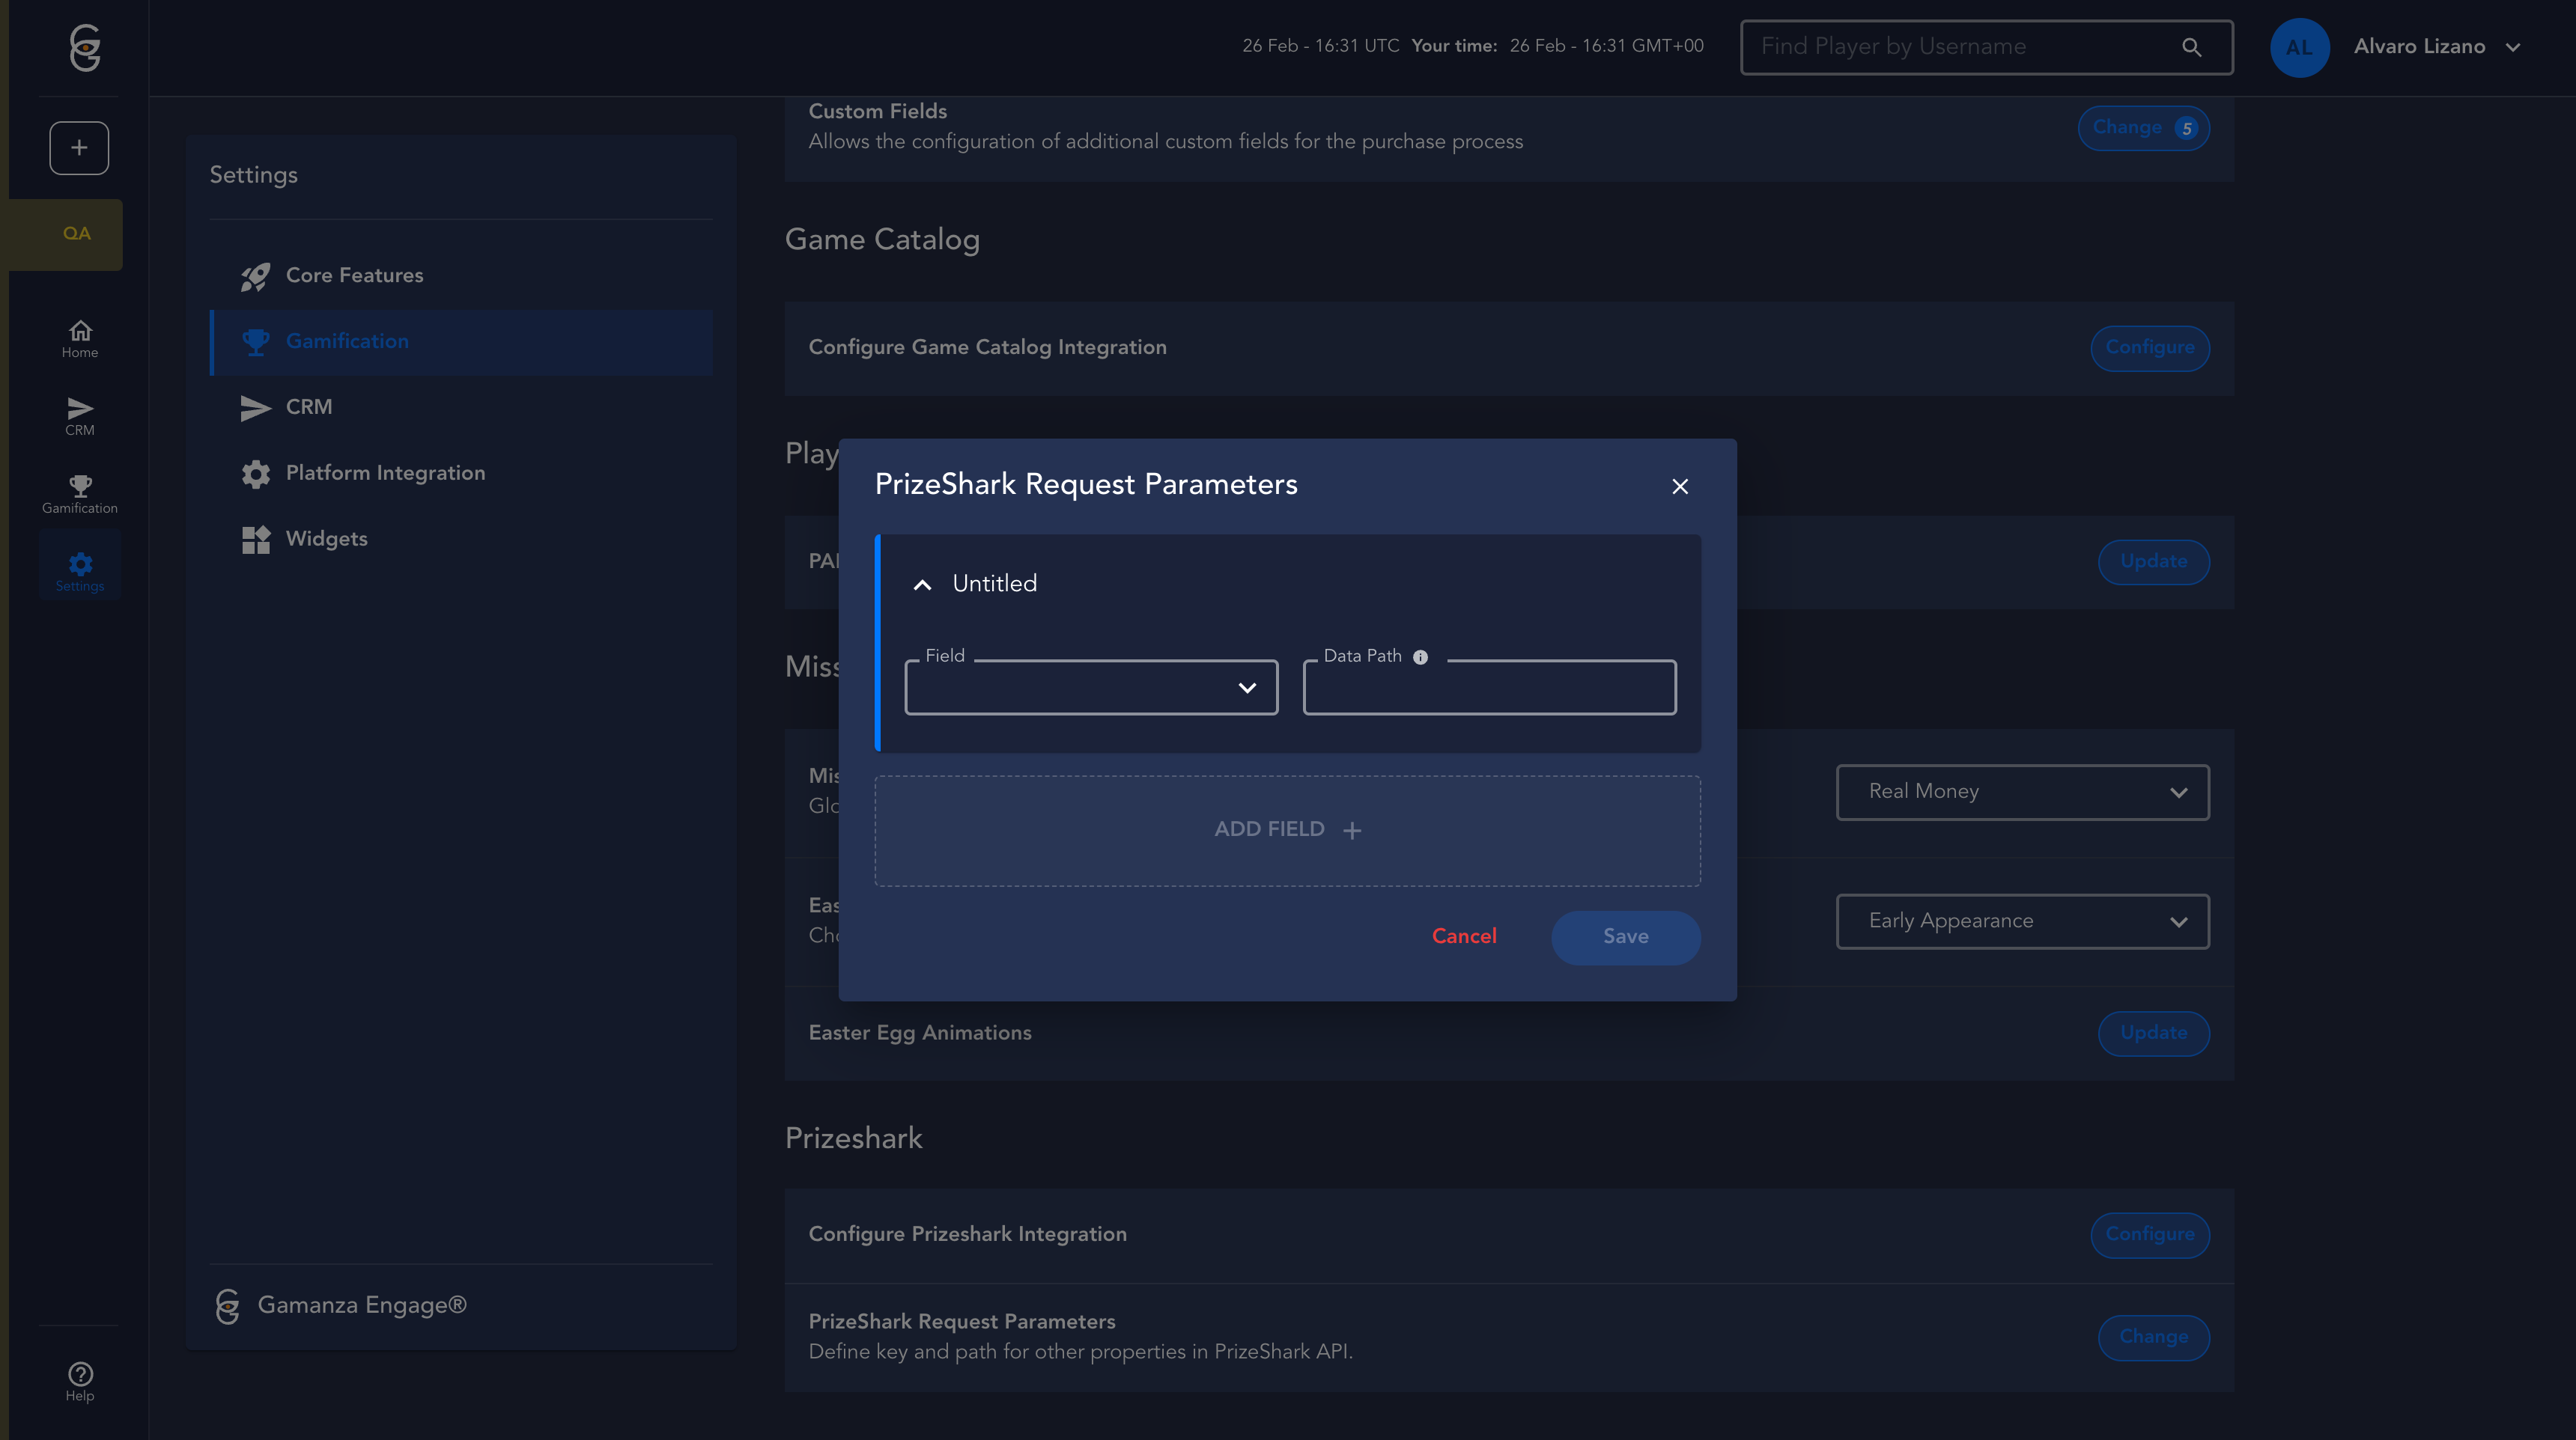Collapse the Untitled section chevron
The width and height of the screenshot is (2576, 1440).
pyautogui.click(x=922, y=585)
